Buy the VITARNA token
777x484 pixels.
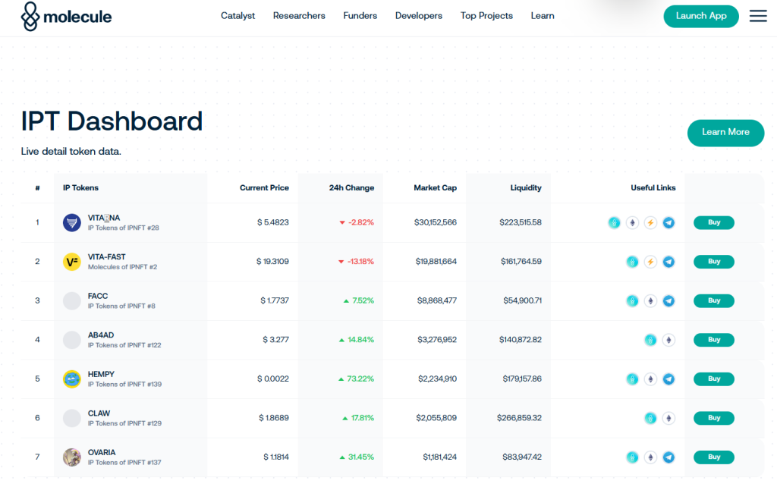pyautogui.click(x=713, y=223)
